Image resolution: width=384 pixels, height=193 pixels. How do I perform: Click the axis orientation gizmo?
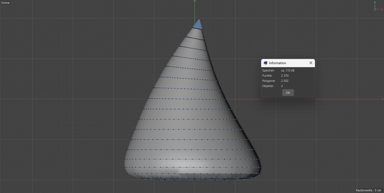tap(378, 6)
